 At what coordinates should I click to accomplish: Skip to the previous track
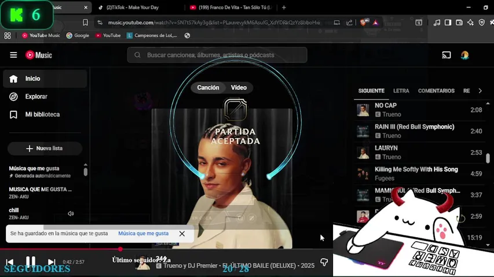(10, 261)
